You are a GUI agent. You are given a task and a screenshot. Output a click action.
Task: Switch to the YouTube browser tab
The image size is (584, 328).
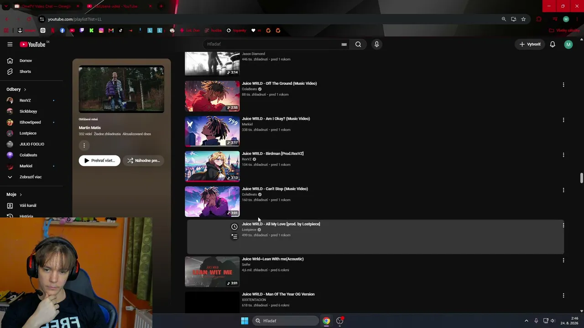tap(120, 6)
